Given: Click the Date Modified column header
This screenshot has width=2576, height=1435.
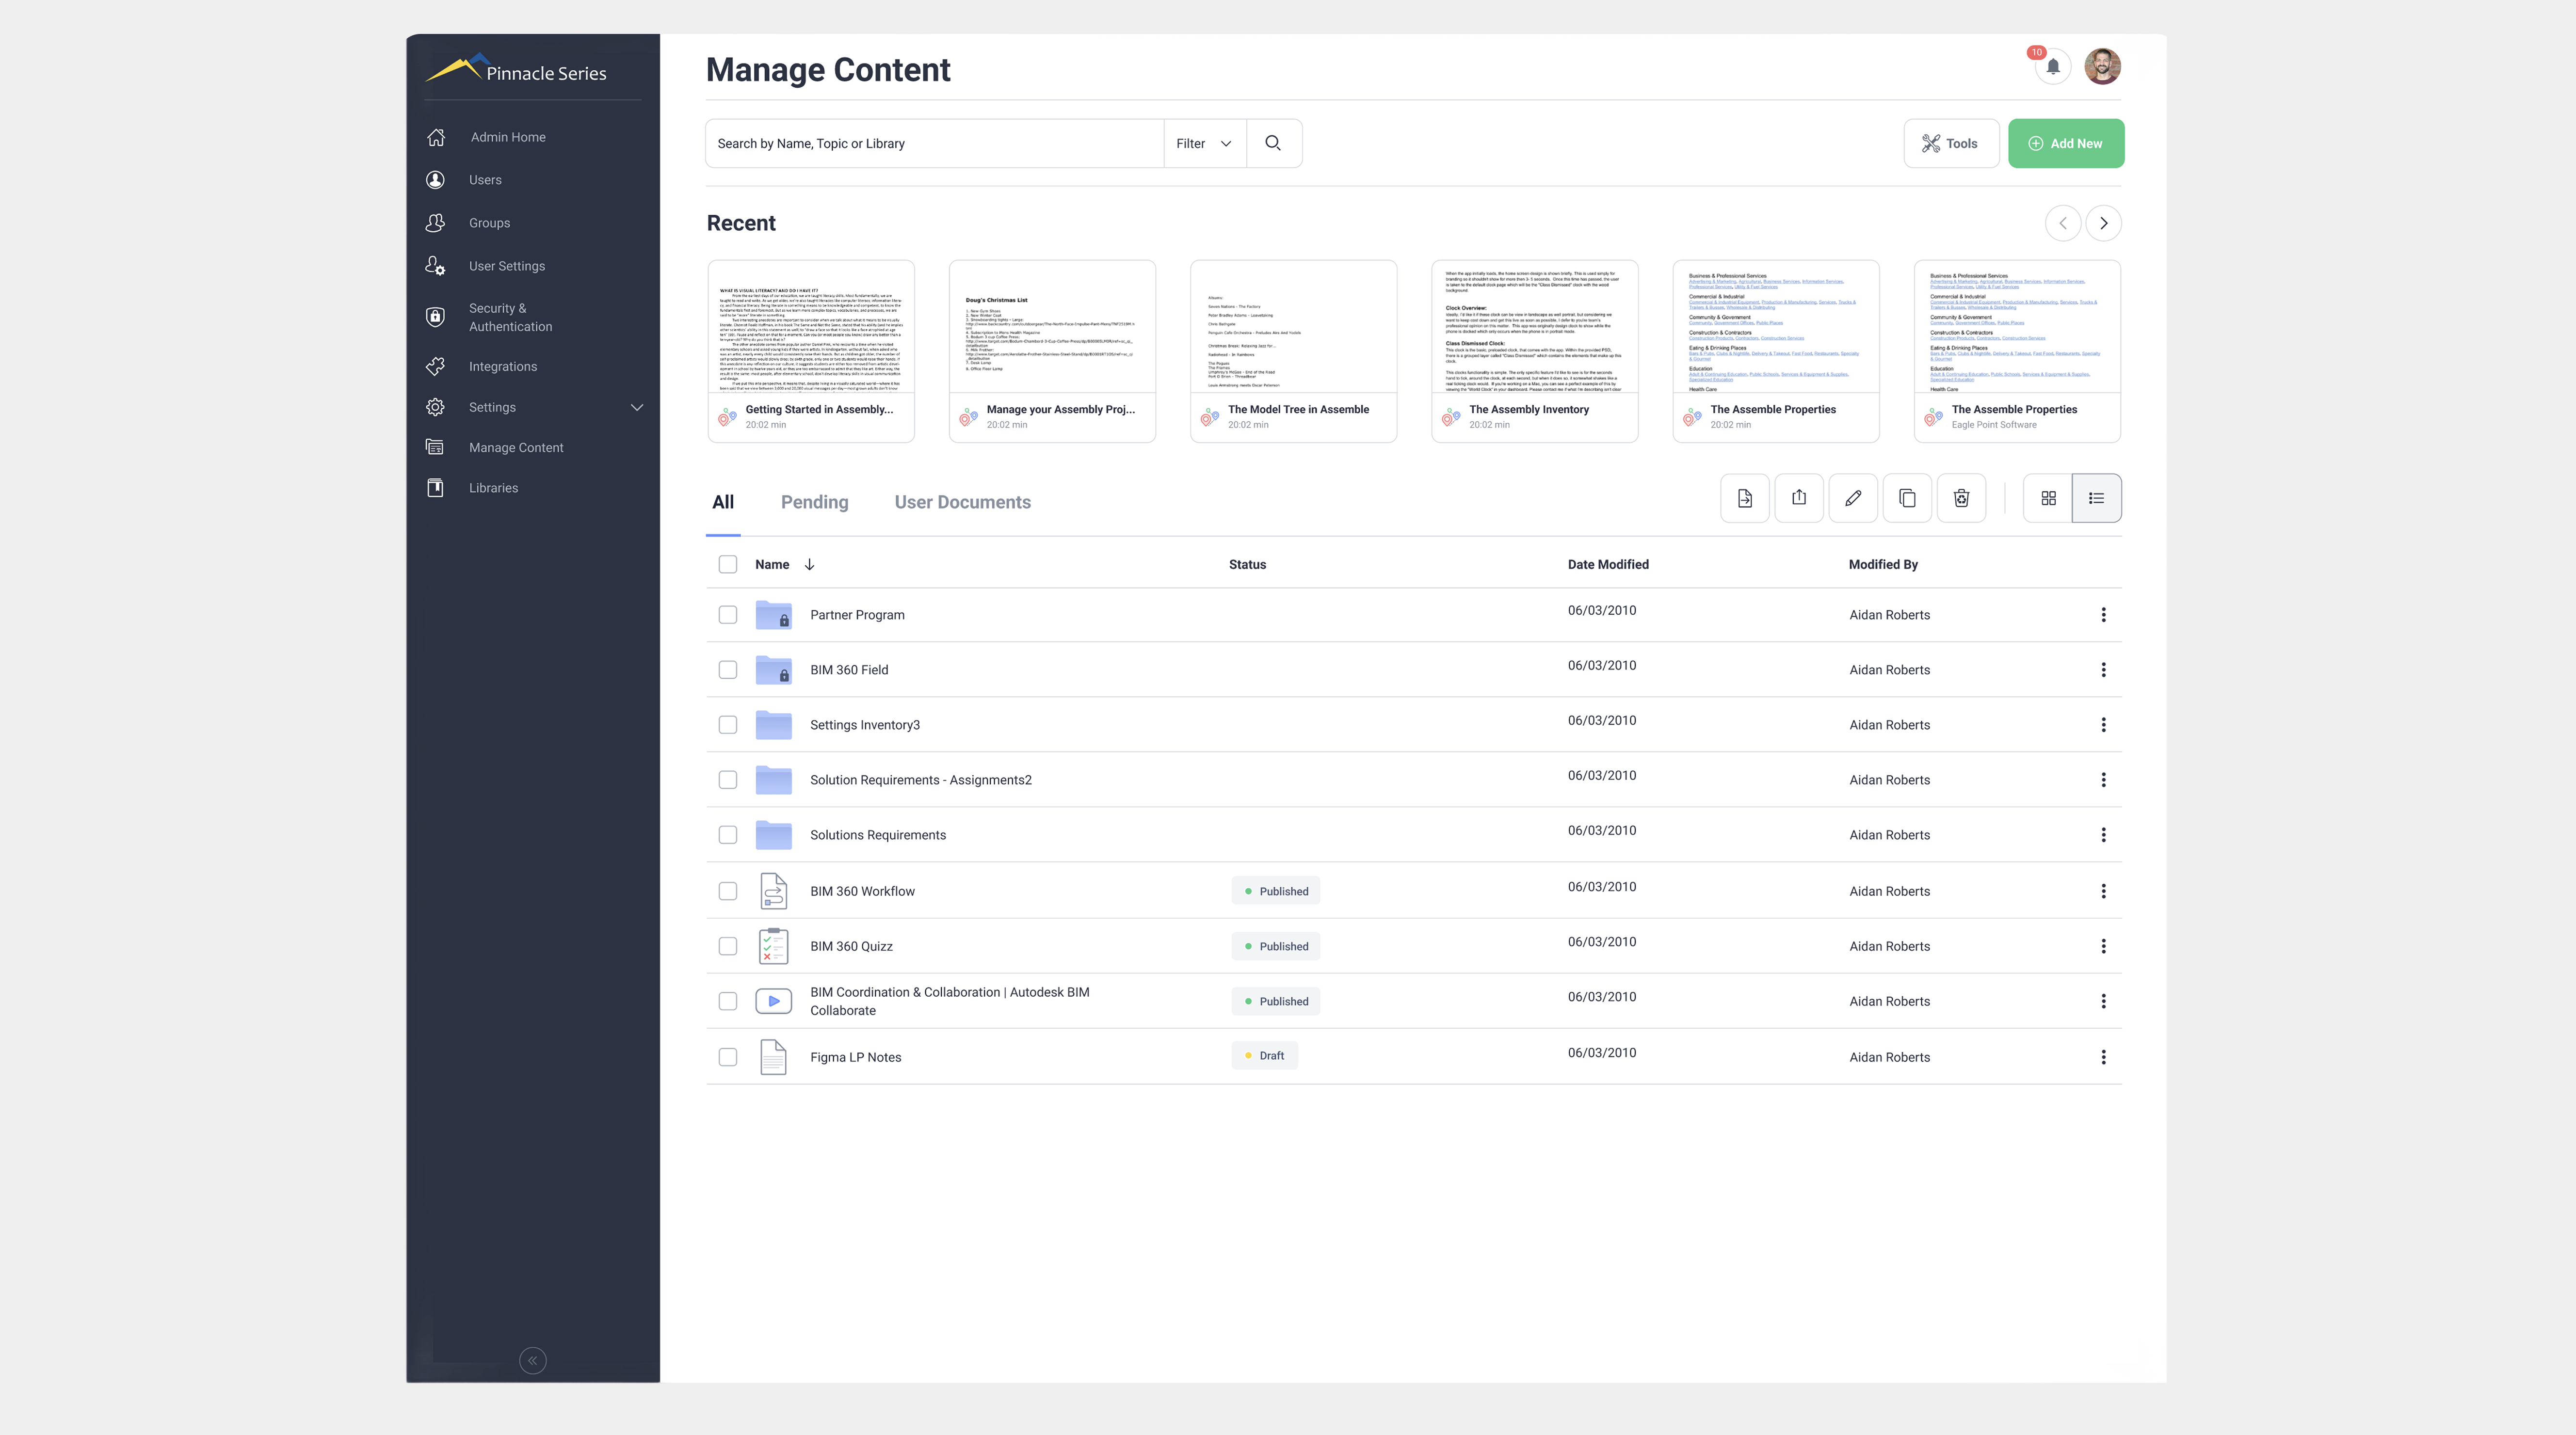Looking at the screenshot, I should click(x=1608, y=564).
